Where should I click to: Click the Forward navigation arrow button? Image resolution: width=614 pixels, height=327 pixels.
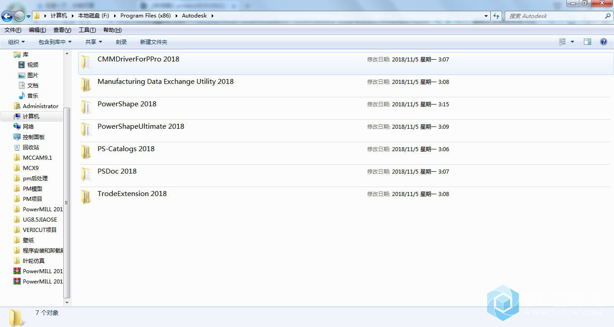19,16
